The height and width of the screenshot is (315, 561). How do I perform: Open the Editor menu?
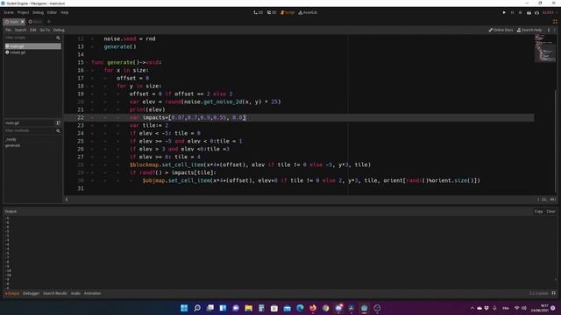52,12
